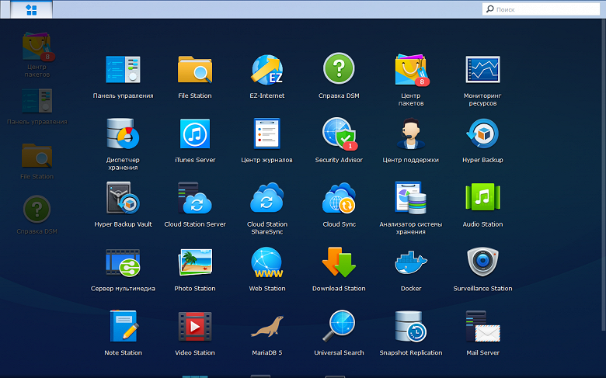This screenshot has height=378, width=606.
Task: Launch Photo Station
Action: coord(195,263)
